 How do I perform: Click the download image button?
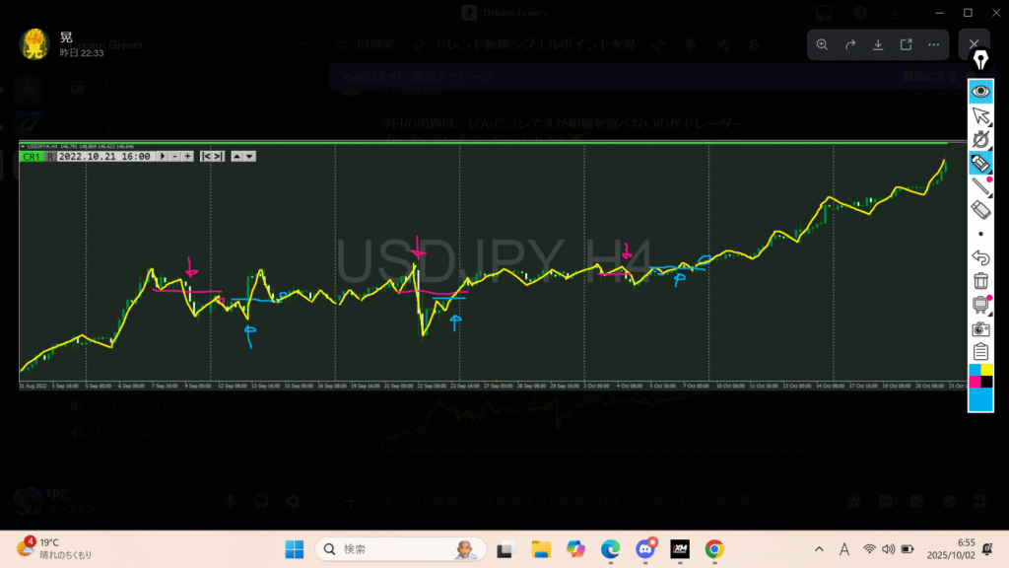pos(877,44)
